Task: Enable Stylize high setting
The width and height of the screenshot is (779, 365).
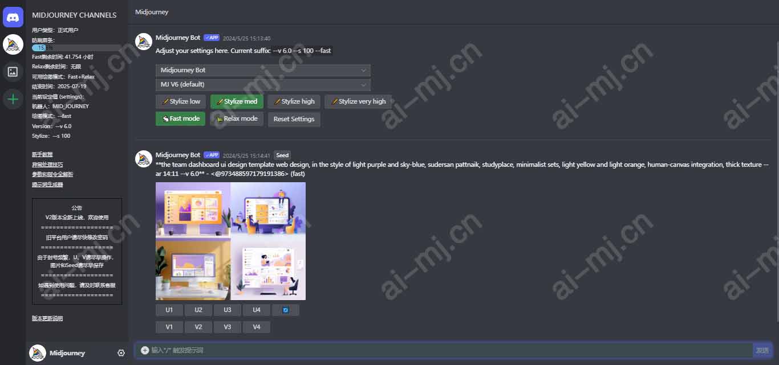Action: coord(294,101)
